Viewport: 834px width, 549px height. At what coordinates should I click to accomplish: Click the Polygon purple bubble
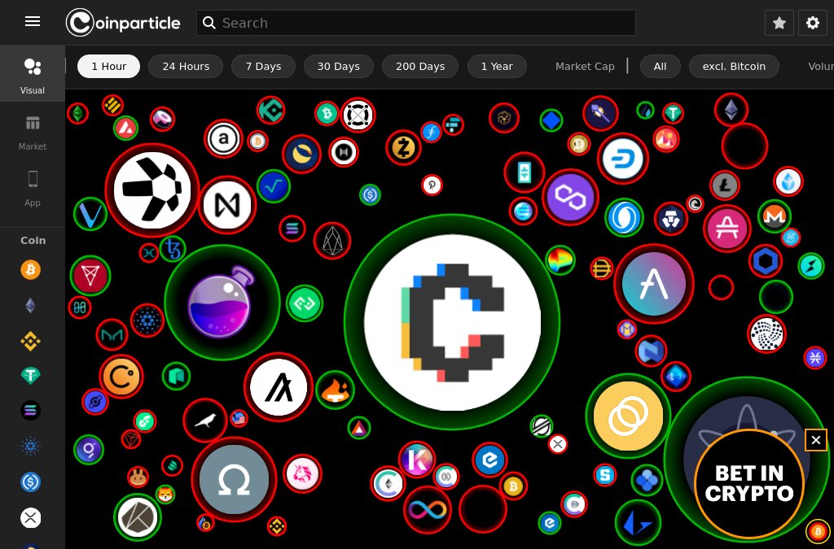pos(570,198)
